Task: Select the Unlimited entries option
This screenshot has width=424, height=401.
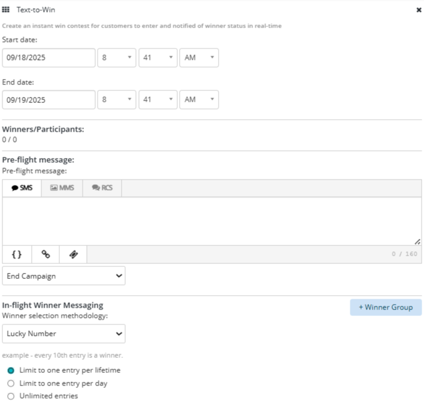Action: [x=11, y=396]
